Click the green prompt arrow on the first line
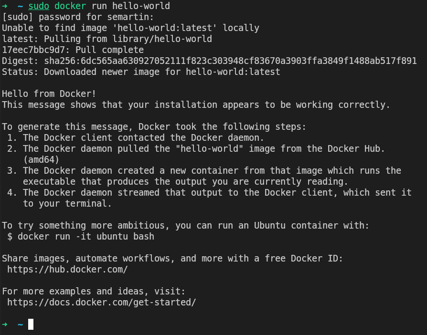 click(5, 6)
